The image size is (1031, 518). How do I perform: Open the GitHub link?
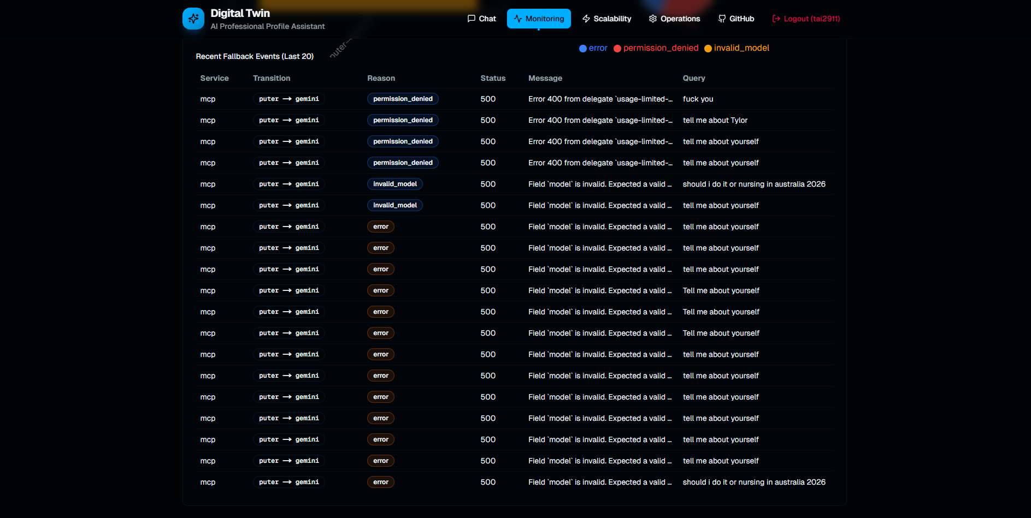736,19
